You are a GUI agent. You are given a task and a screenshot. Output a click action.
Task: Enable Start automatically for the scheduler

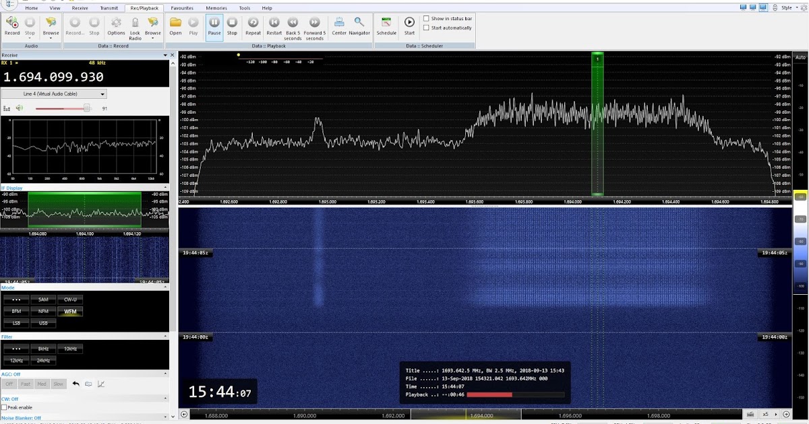(x=426, y=28)
